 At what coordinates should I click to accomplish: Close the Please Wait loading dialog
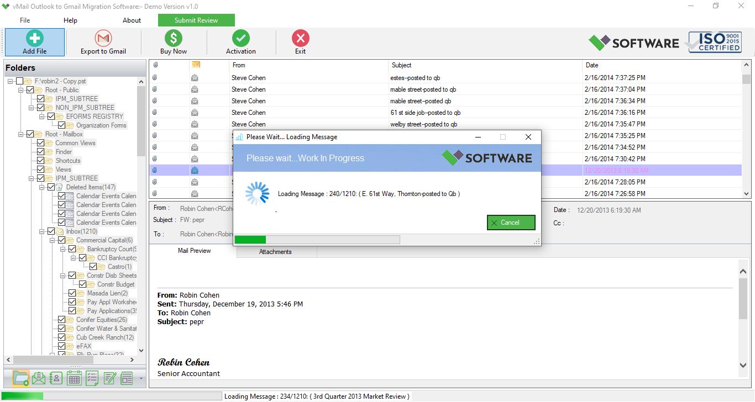528,137
